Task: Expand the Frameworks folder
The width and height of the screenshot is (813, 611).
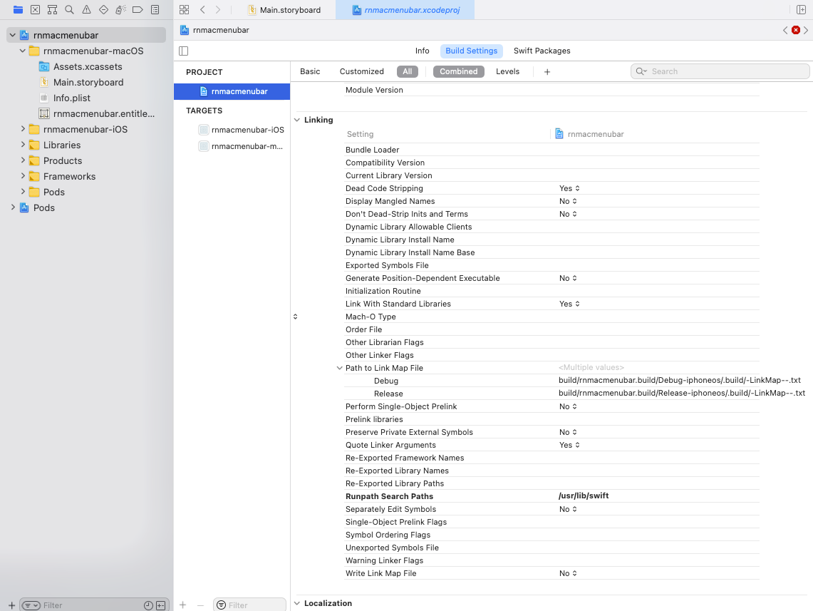Action: click(22, 176)
